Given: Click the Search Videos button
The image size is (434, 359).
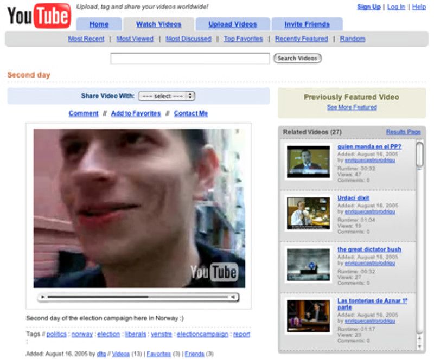Looking at the screenshot, I should click(297, 59).
